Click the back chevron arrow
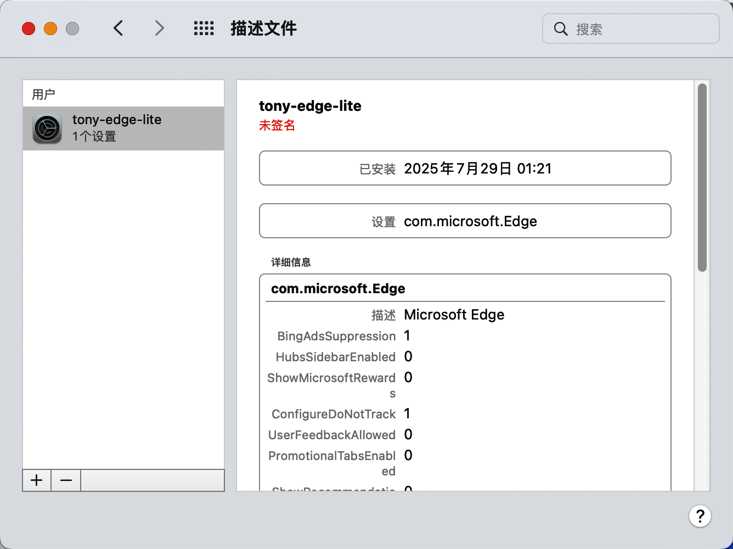733x549 pixels. point(119,28)
